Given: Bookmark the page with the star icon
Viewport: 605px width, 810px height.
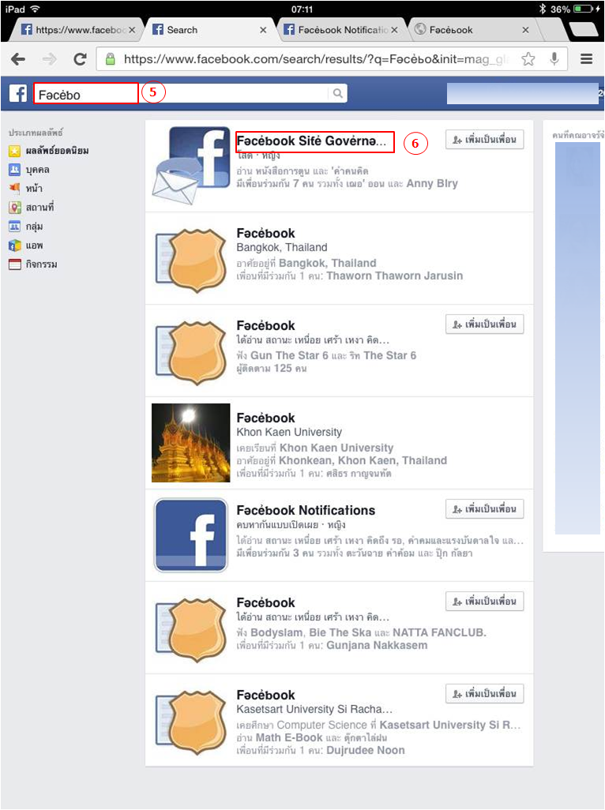Looking at the screenshot, I should point(528,59).
